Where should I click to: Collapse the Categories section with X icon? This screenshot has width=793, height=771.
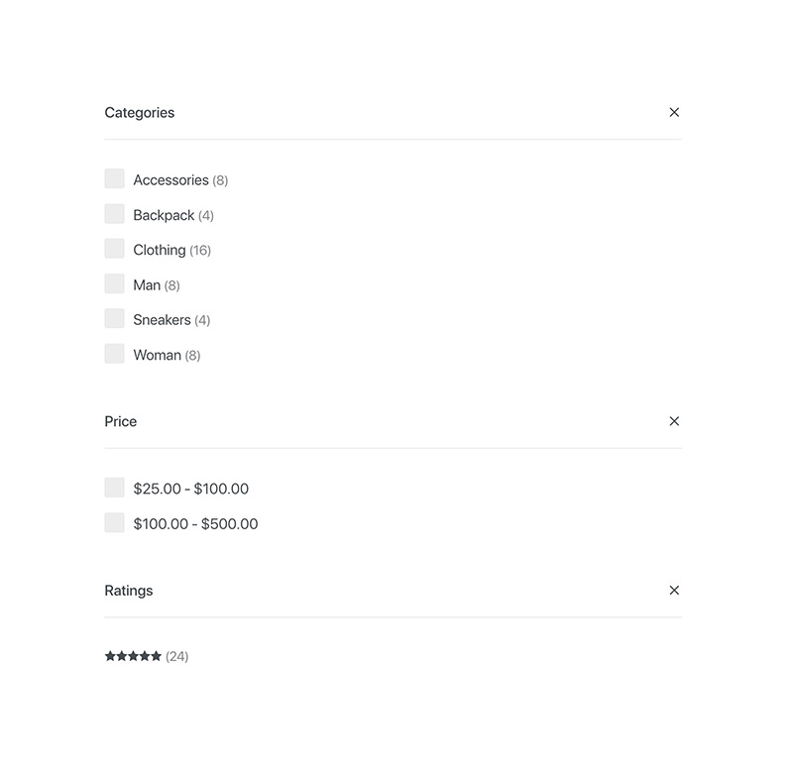coord(674,112)
